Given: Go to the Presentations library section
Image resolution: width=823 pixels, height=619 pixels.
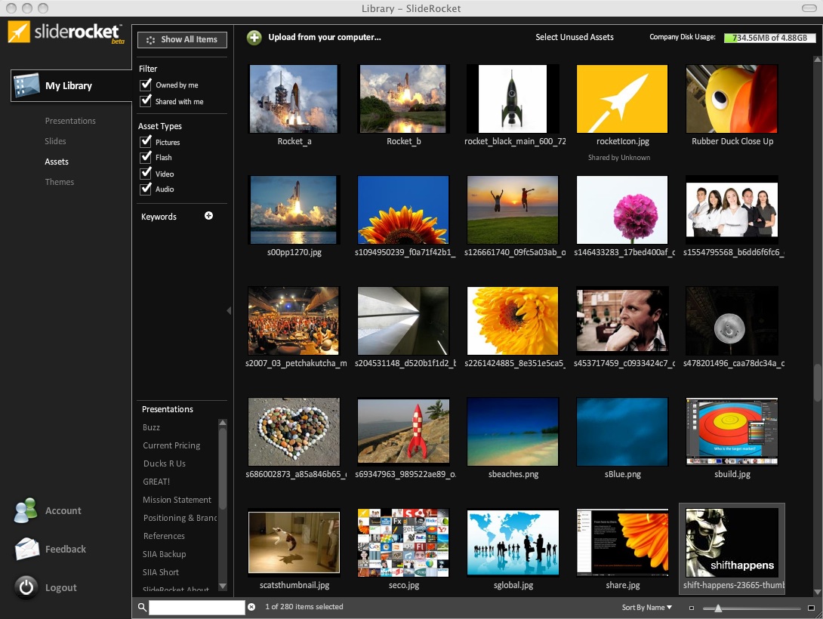Looking at the screenshot, I should pyautogui.click(x=70, y=121).
